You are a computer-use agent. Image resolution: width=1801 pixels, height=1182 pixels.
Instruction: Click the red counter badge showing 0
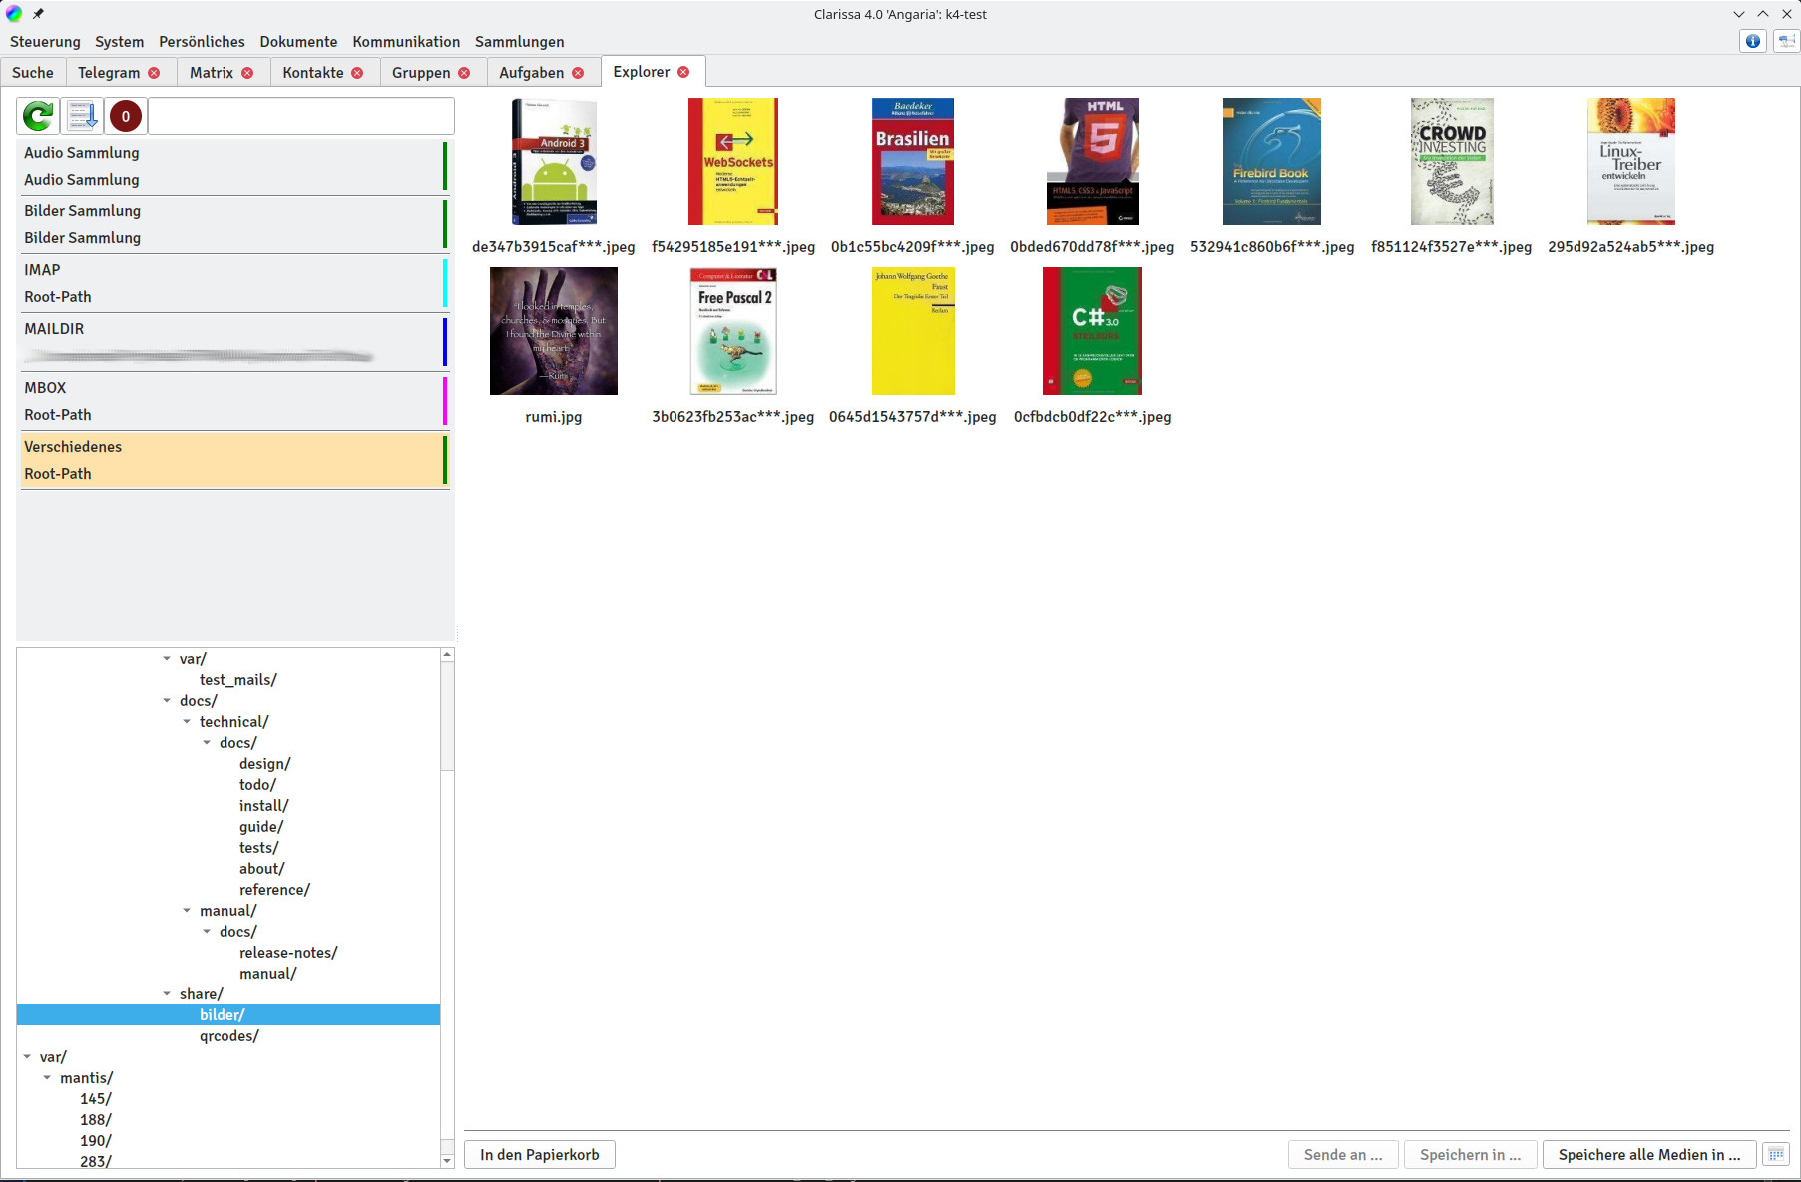point(126,116)
